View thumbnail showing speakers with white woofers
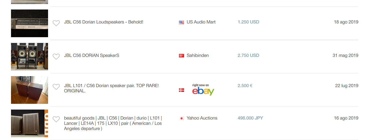373x140 pixels. click(x=30, y=56)
